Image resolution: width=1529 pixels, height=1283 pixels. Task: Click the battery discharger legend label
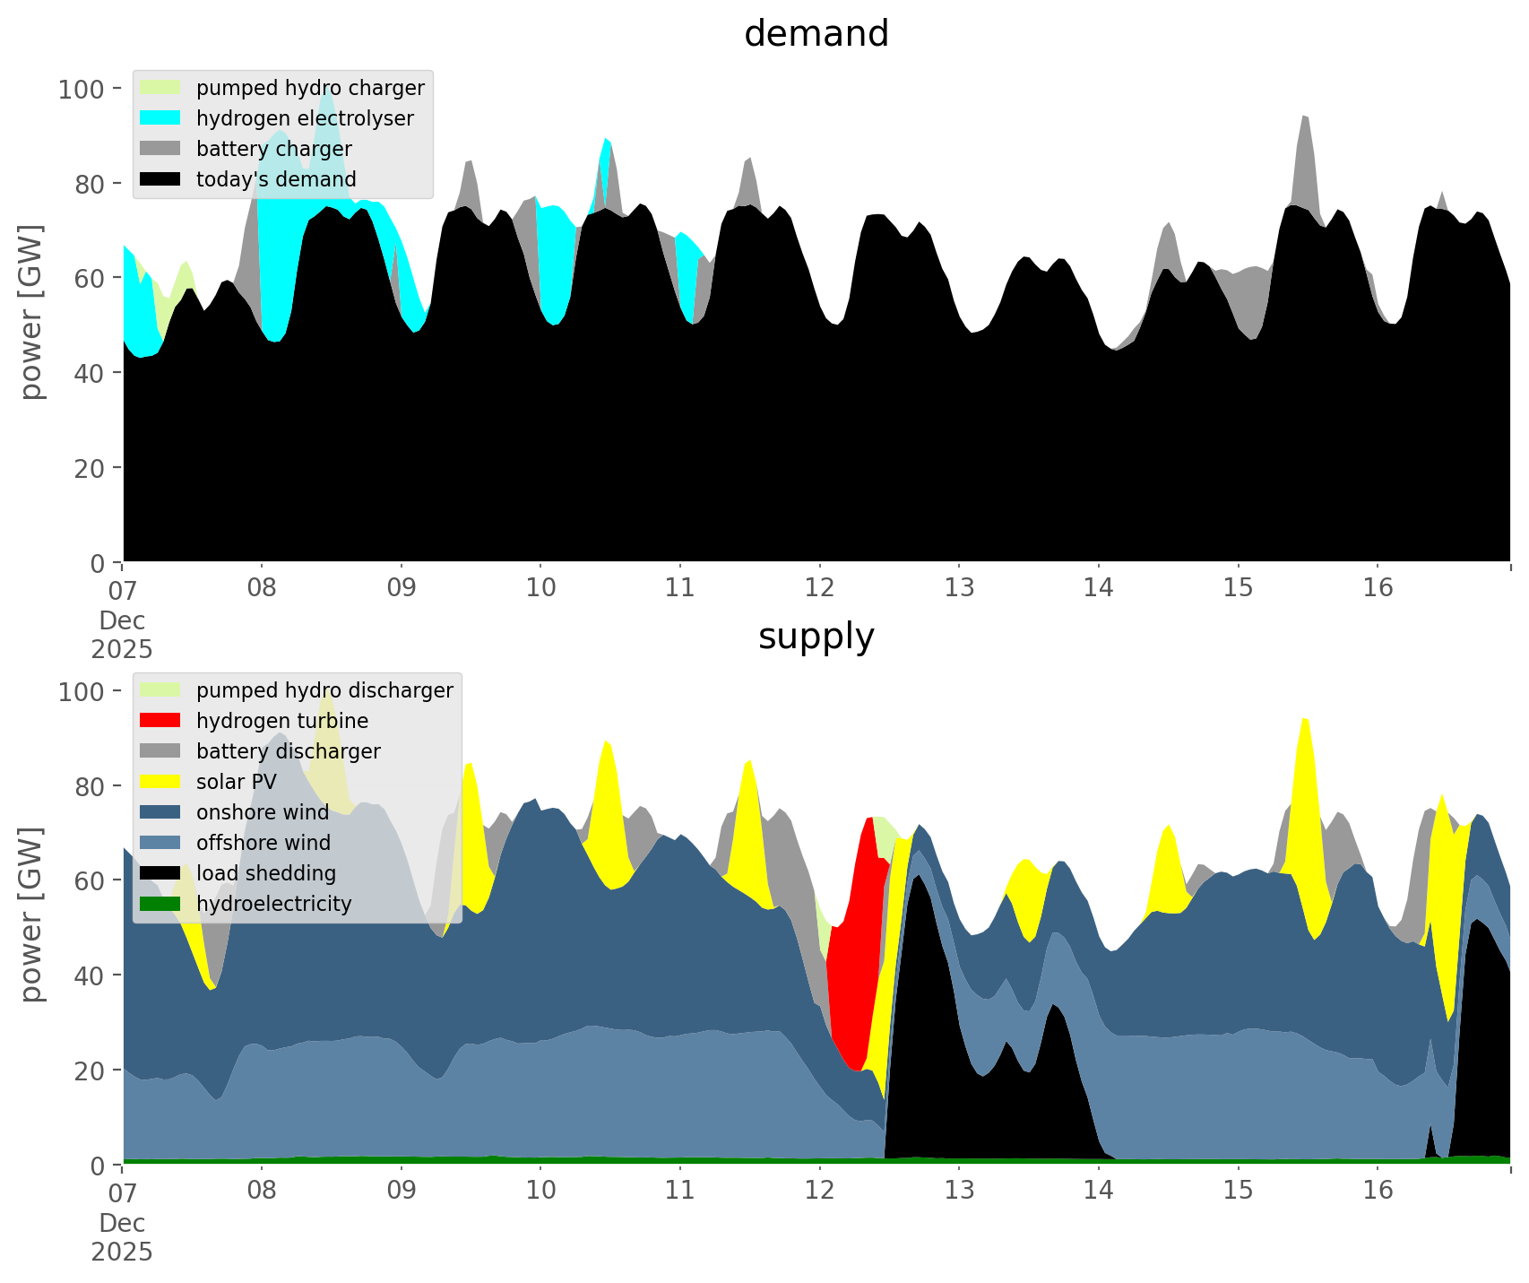tap(288, 751)
